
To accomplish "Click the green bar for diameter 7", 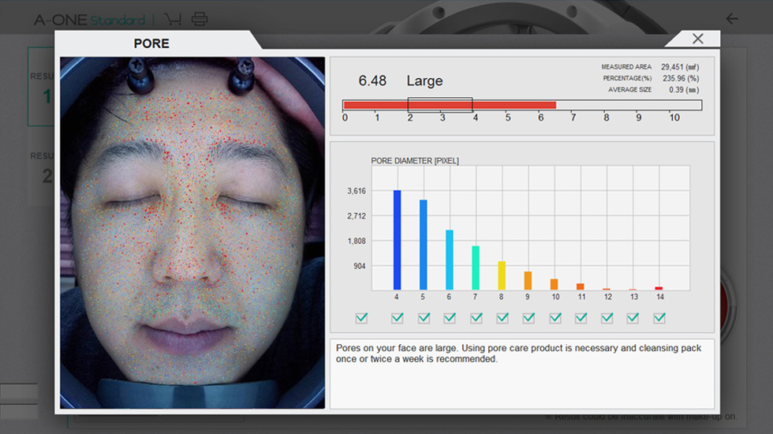I will tap(475, 268).
